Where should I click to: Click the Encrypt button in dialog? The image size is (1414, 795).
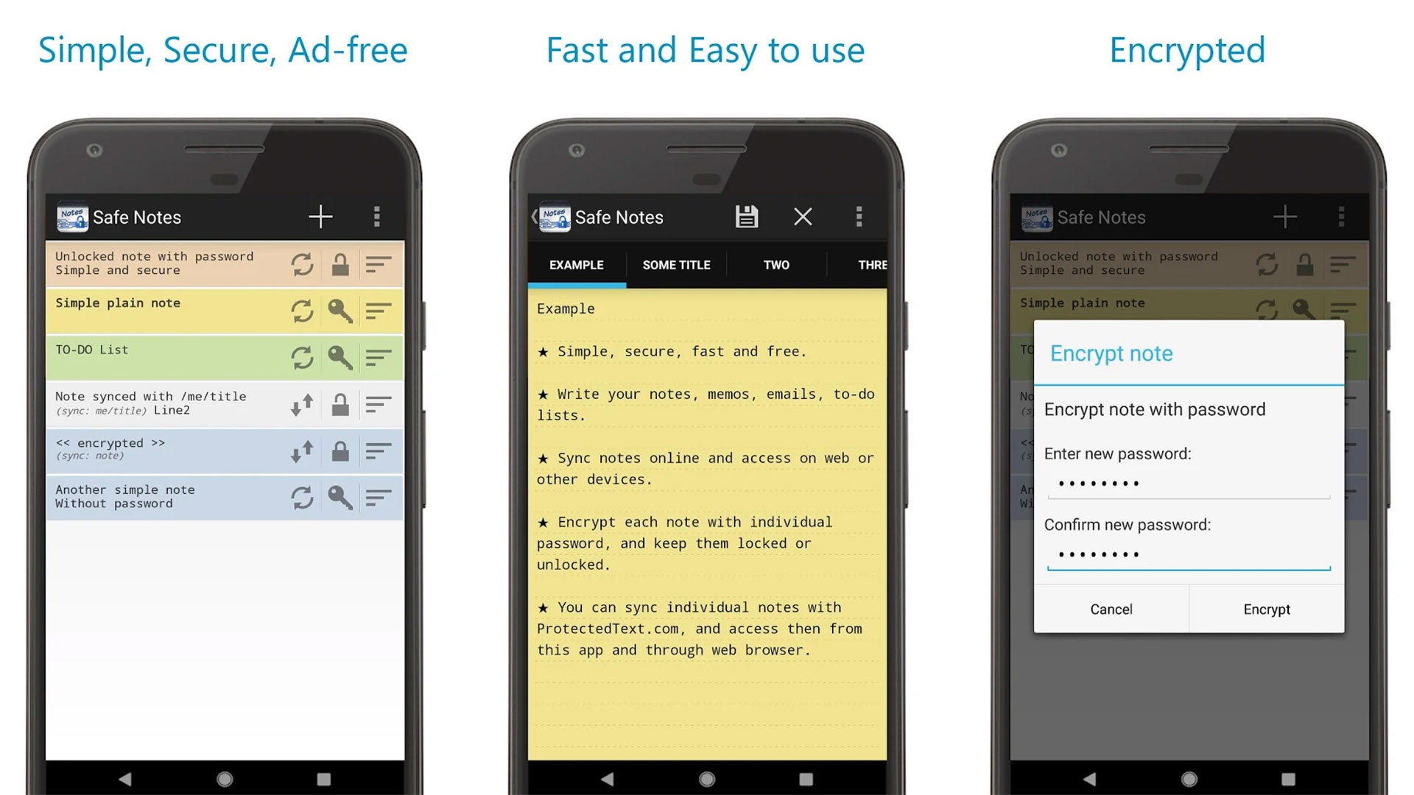point(1267,609)
